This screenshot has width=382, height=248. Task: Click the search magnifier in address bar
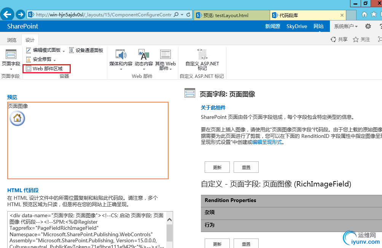[x=176, y=14]
